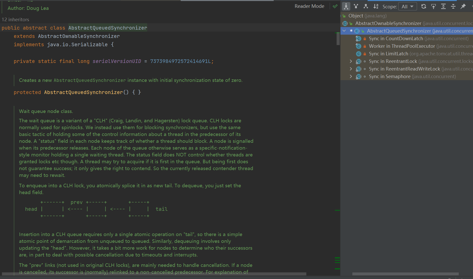The width and height of the screenshot is (473, 279).
Task: Click the hierarchy panel horizontal scrollbar
Action: pos(405,274)
